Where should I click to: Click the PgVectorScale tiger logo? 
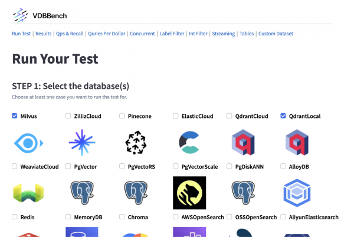click(x=189, y=193)
